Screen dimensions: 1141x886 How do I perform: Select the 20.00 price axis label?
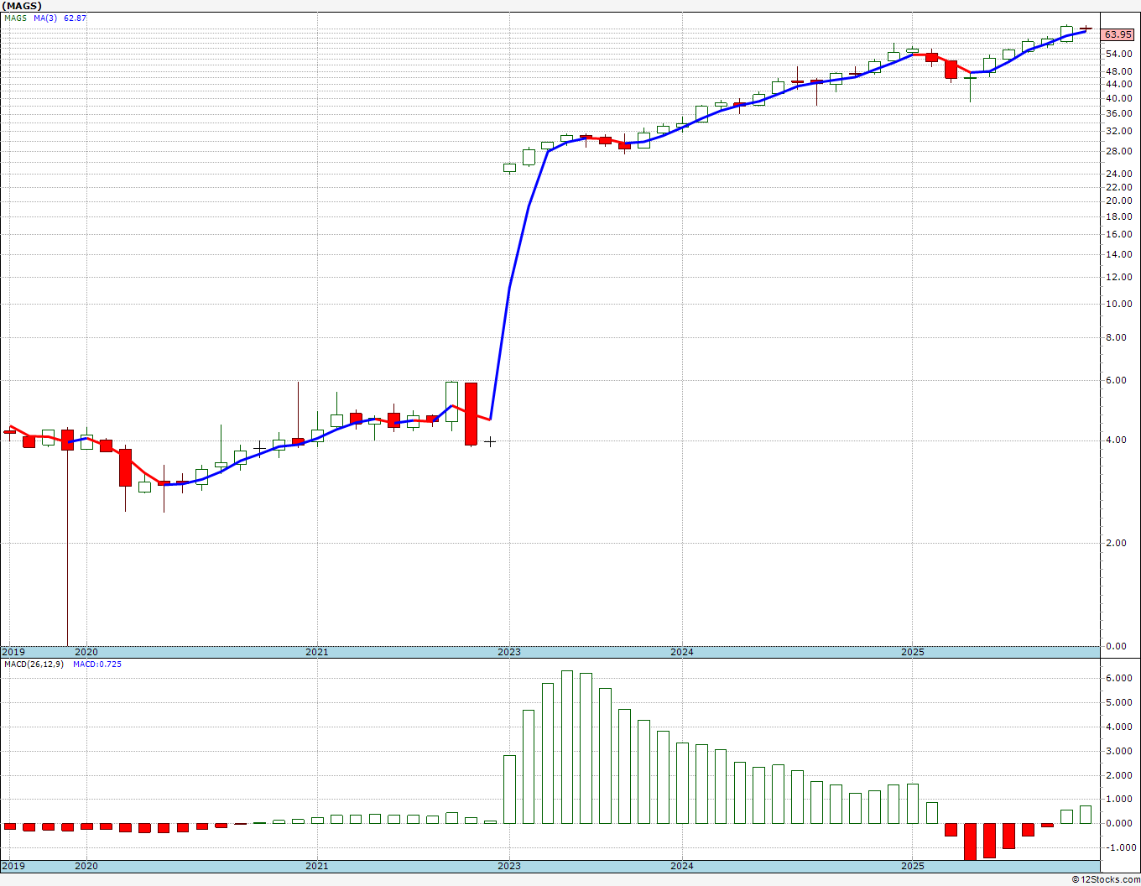[1118, 201]
